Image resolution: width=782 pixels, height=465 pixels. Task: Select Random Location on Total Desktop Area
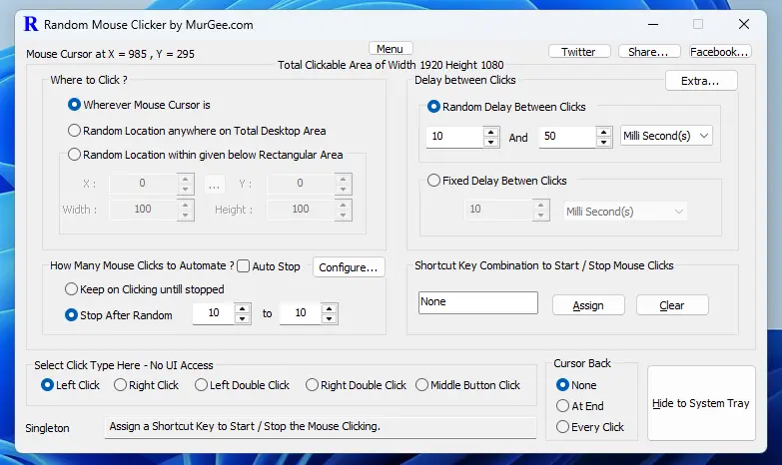click(197, 131)
